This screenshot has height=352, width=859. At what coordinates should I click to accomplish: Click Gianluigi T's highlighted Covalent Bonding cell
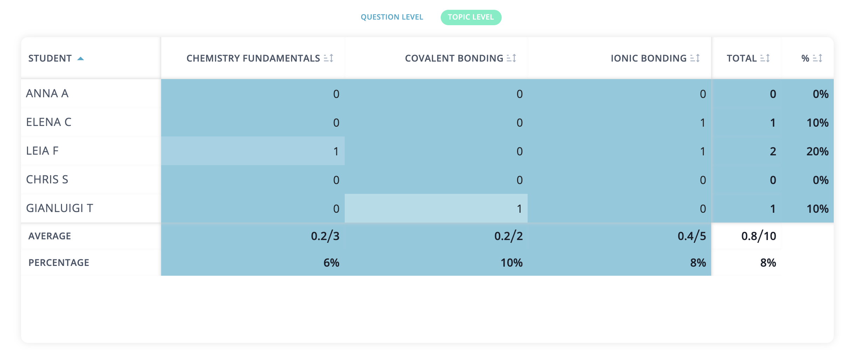click(x=436, y=208)
